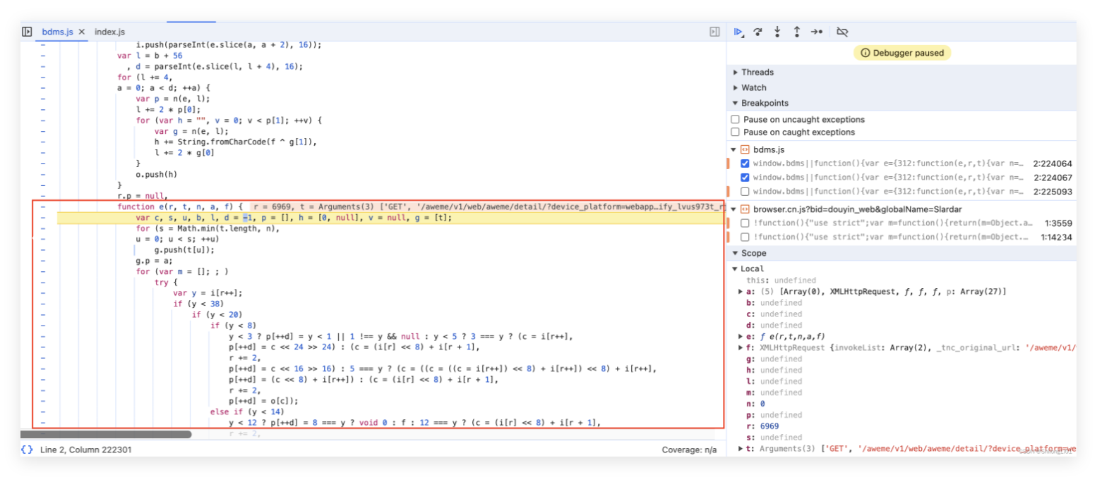1097x477 pixels.
Task: Deactivate all breakpoints
Action: pos(842,32)
